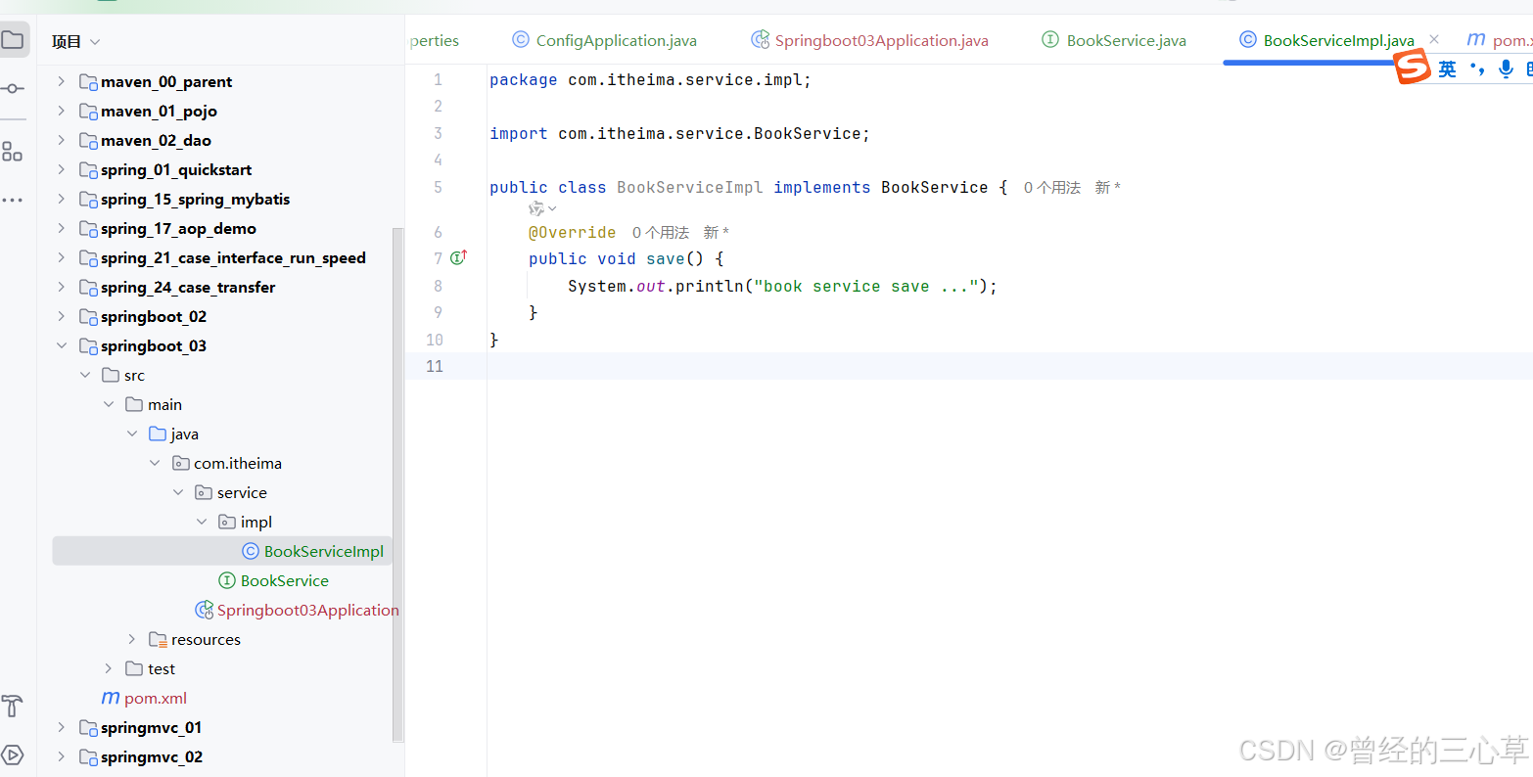Click the implemented-method gutter icon beside save()
This screenshot has height=777, width=1533.
pos(458,258)
